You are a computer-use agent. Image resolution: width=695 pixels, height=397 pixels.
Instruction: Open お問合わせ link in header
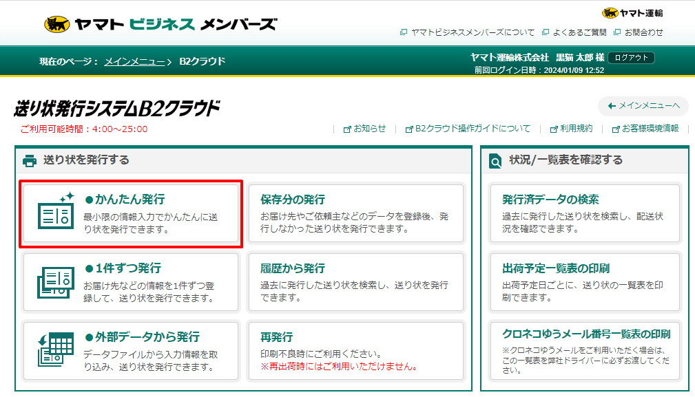pos(643,32)
